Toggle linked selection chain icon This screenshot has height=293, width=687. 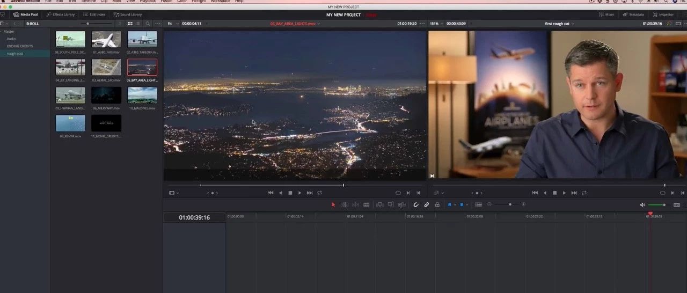tap(427, 204)
